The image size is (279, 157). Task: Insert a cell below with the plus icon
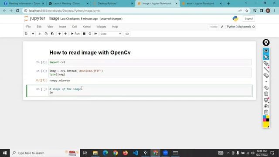tap(33, 34)
